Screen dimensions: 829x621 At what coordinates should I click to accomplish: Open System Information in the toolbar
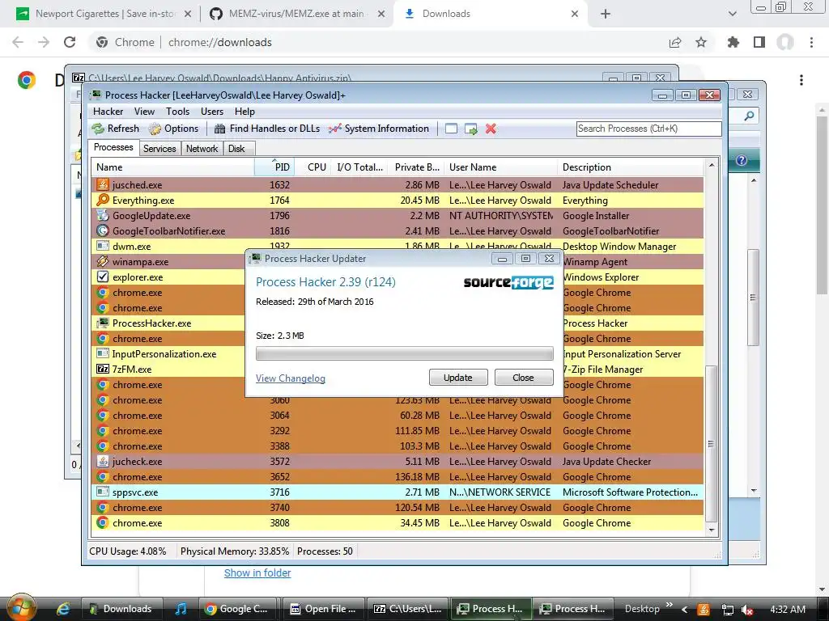coord(378,129)
